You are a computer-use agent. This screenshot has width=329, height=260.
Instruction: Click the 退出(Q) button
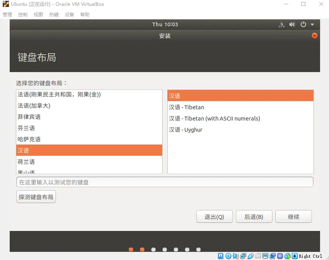point(214,217)
